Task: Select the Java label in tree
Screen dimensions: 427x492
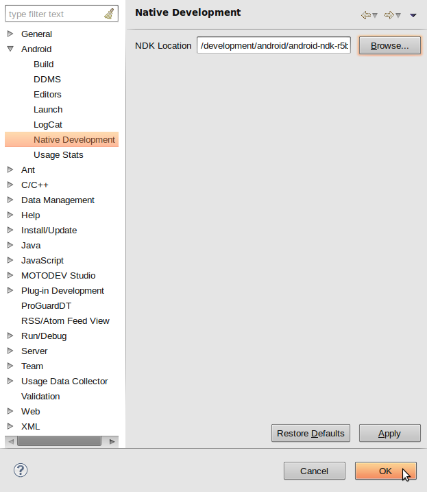Action: pos(31,246)
